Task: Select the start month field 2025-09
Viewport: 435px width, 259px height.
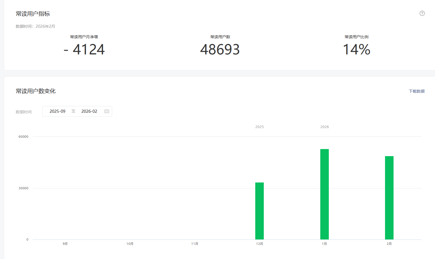Action: point(57,111)
